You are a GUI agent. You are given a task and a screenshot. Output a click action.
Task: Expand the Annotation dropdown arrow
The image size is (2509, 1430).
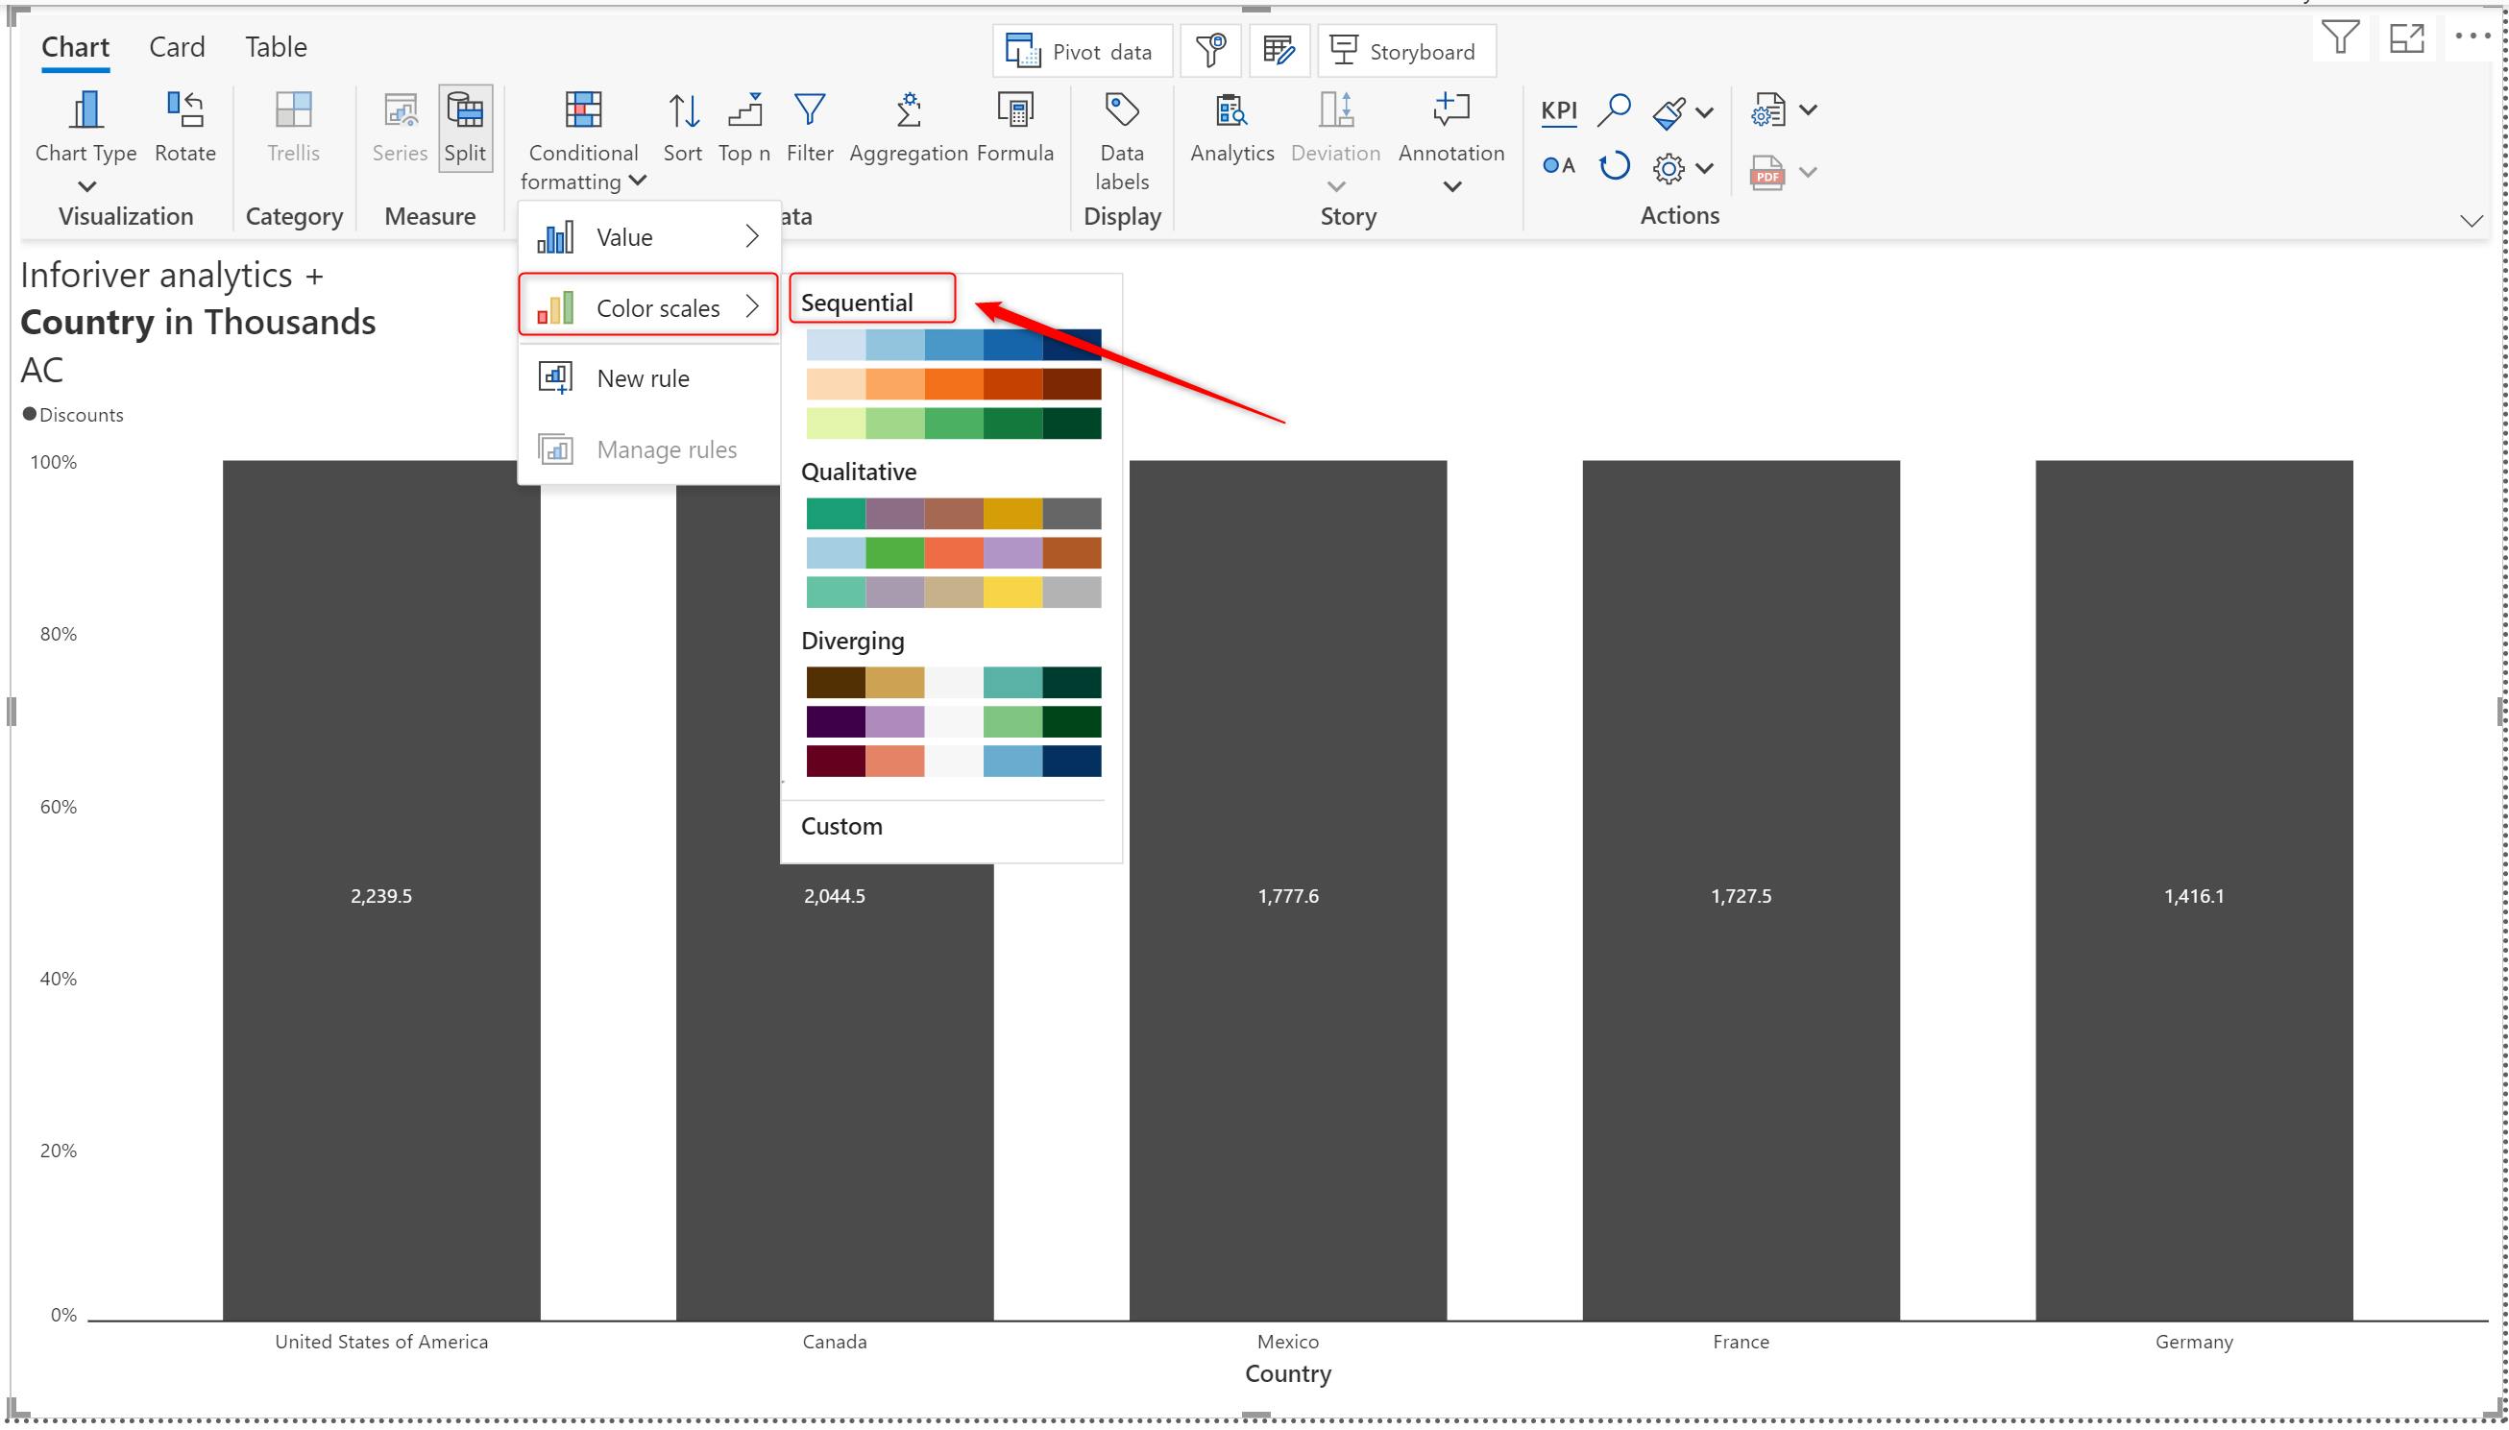[1451, 185]
